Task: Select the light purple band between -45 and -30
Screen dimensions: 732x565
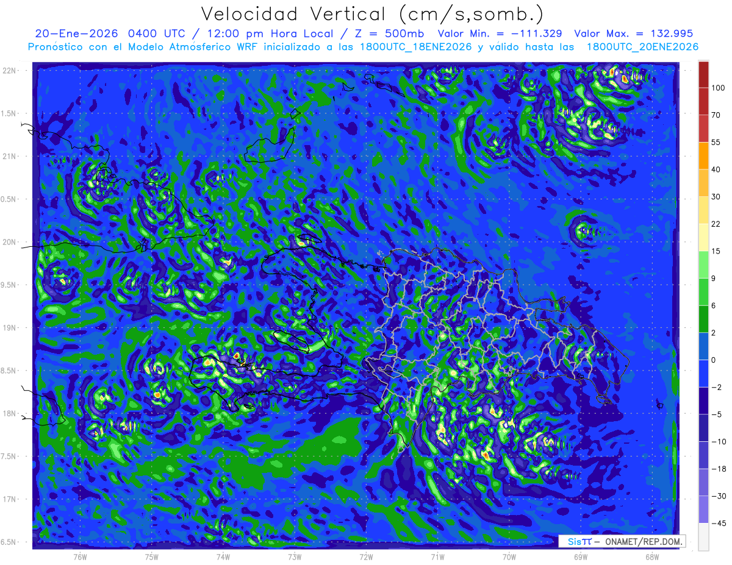Action: tap(703, 509)
